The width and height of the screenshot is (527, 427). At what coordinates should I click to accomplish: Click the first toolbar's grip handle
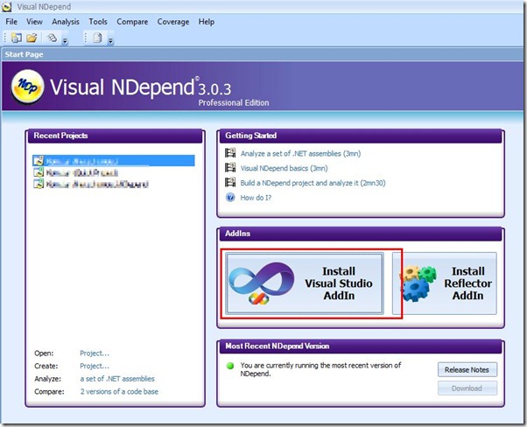tap(5, 38)
